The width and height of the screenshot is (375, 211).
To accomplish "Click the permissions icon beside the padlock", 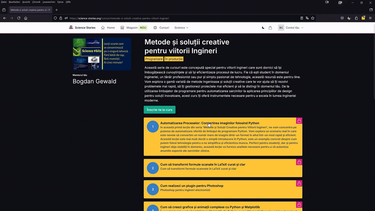I will [66, 18].
